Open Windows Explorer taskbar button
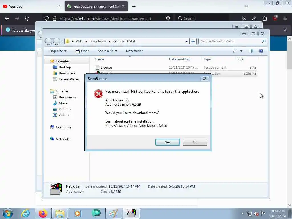 [60, 213]
